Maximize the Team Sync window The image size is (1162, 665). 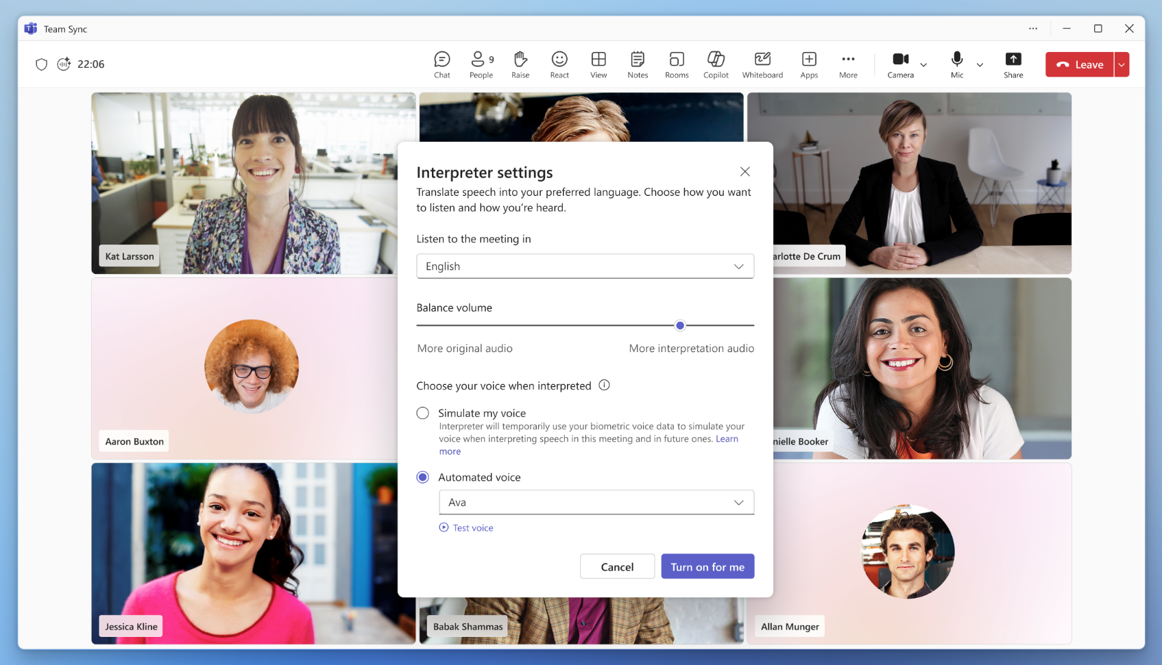[1098, 29]
